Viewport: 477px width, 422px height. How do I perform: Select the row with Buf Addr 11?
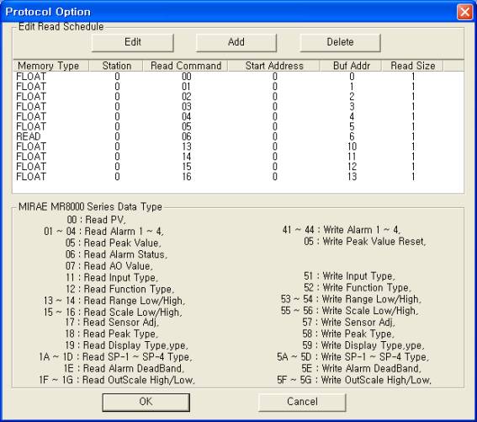point(239,157)
